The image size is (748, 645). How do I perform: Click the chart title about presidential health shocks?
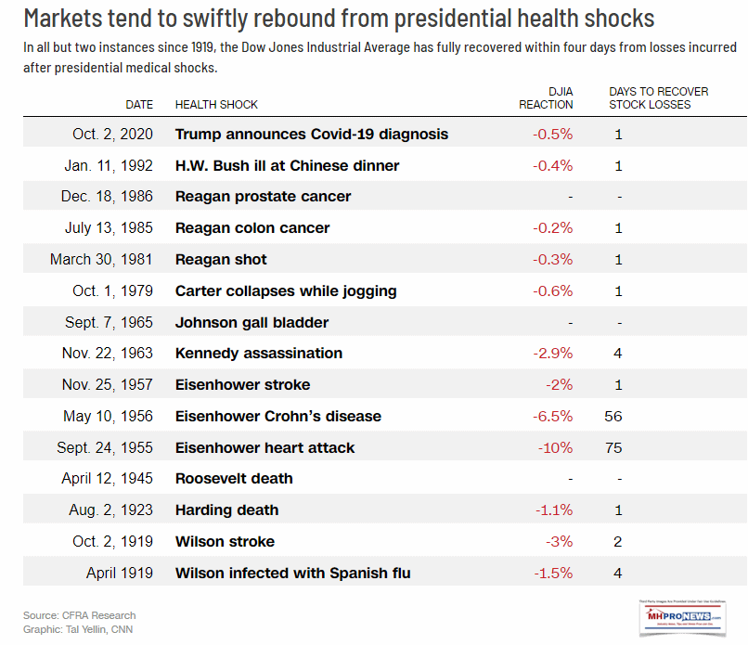[339, 17]
